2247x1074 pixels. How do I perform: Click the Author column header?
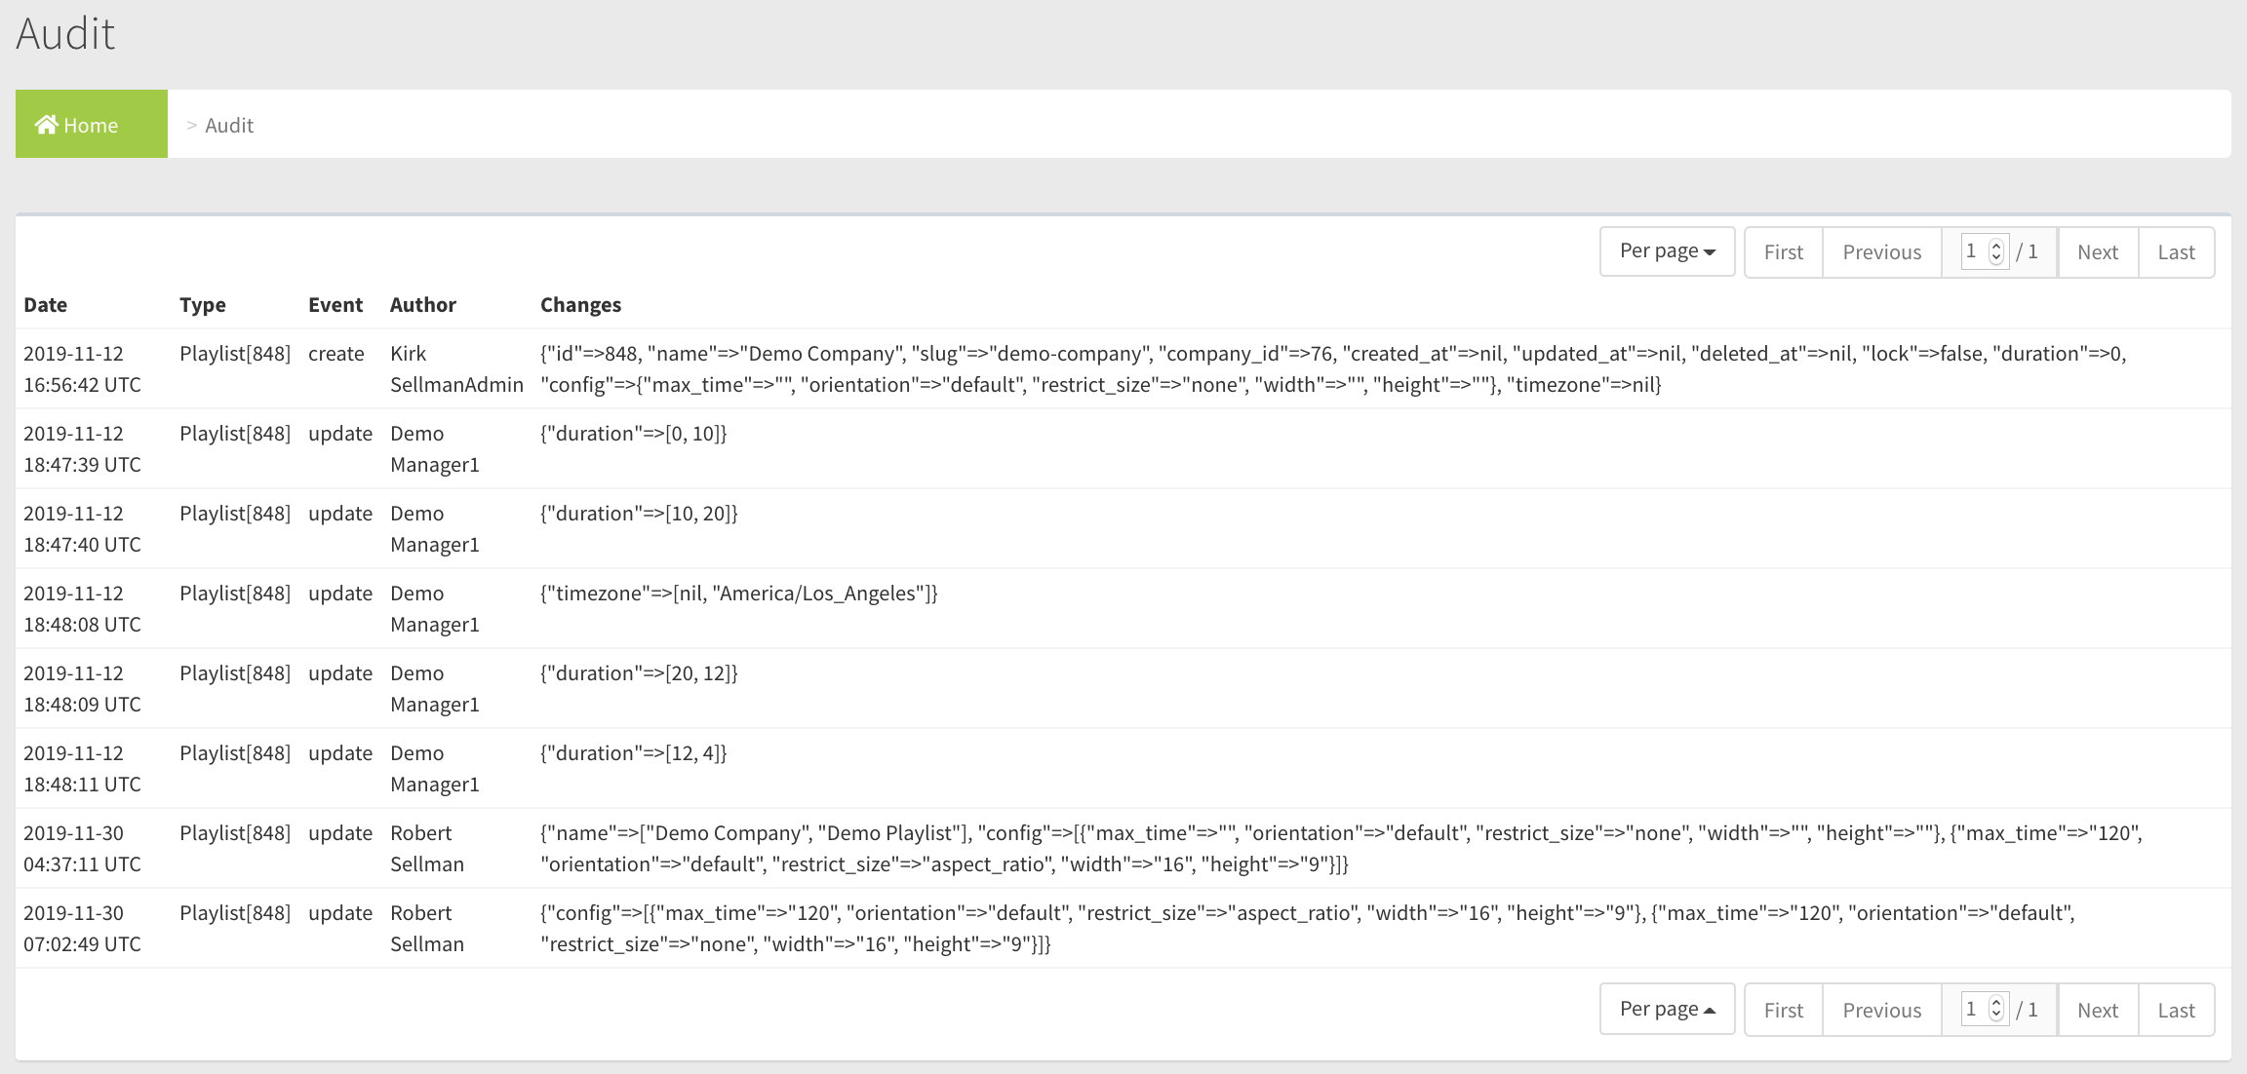[x=422, y=305]
